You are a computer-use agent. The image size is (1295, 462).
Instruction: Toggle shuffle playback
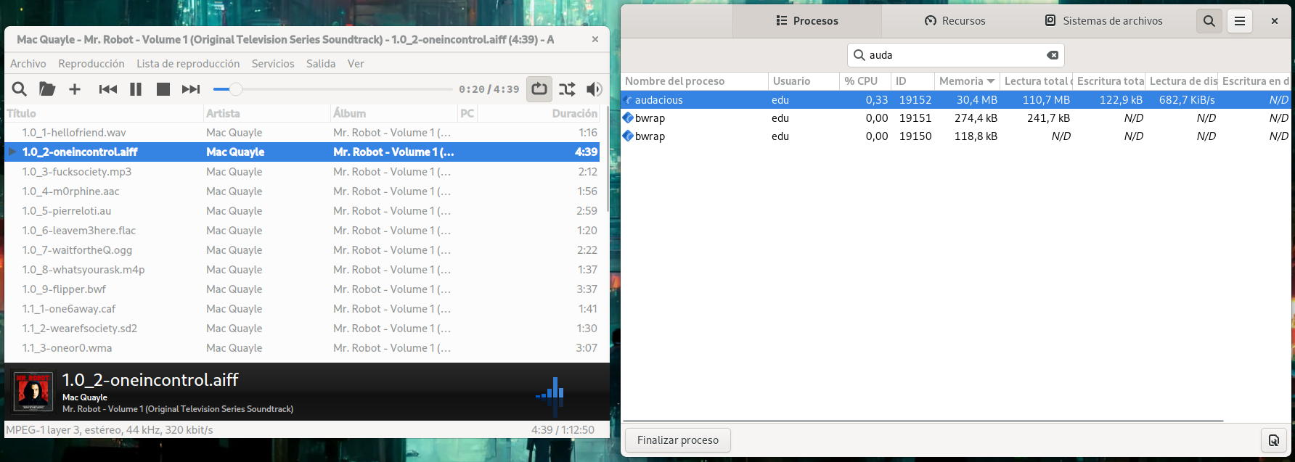tap(567, 89)
